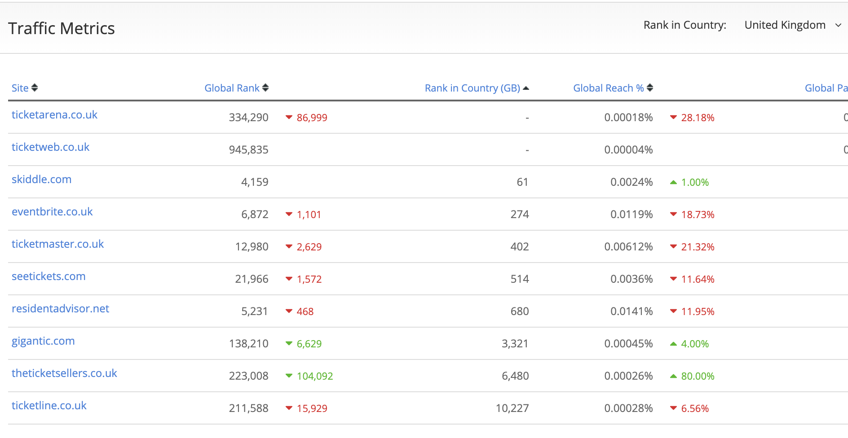Sort by the Global Rank column header
Screen dimensions: 848x438
[x=232, y=88]
